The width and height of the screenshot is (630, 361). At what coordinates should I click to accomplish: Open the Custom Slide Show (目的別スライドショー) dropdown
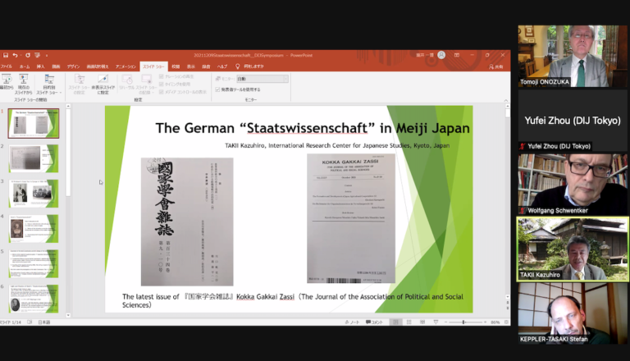tap(49, 84)
